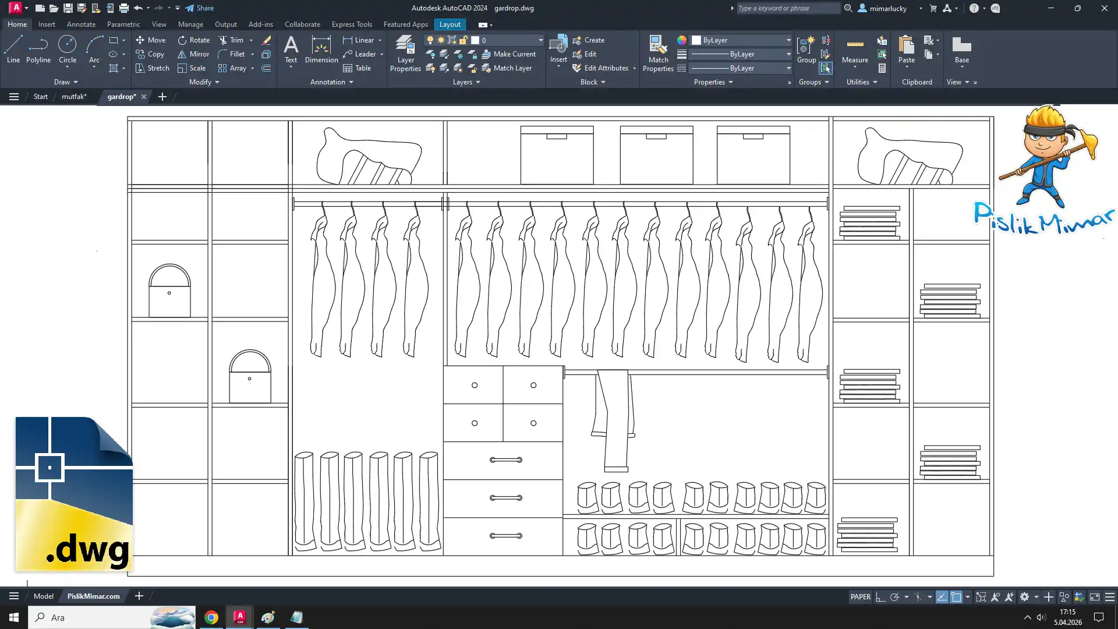Image resolution: width=1118 pixels, height=629 pixels.
Task: Open the Linear dimension dropdown arrow
Action: [x=380, y=40]
